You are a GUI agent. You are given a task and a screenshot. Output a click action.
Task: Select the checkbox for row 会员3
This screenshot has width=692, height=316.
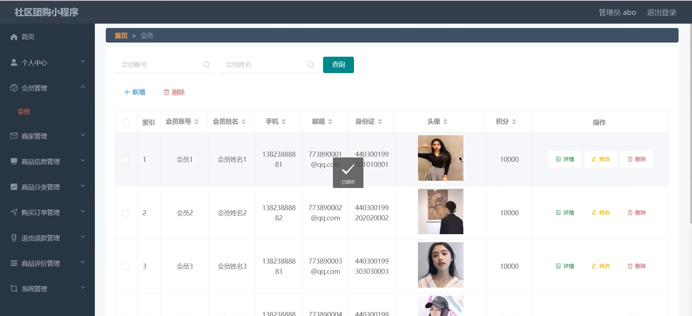pos(125,267)
